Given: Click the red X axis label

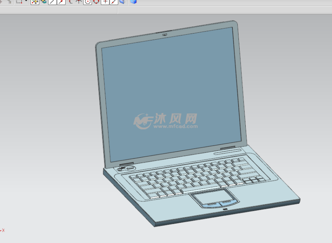Looking at the screenshot, I should (3, 230).
